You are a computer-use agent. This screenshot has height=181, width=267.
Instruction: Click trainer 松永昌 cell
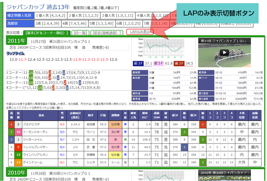115,155
